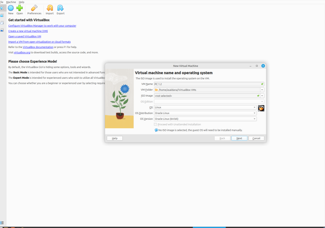The image size is (325, 228).
Task: Open the OS Version dropdown
Action: (255, 119)
